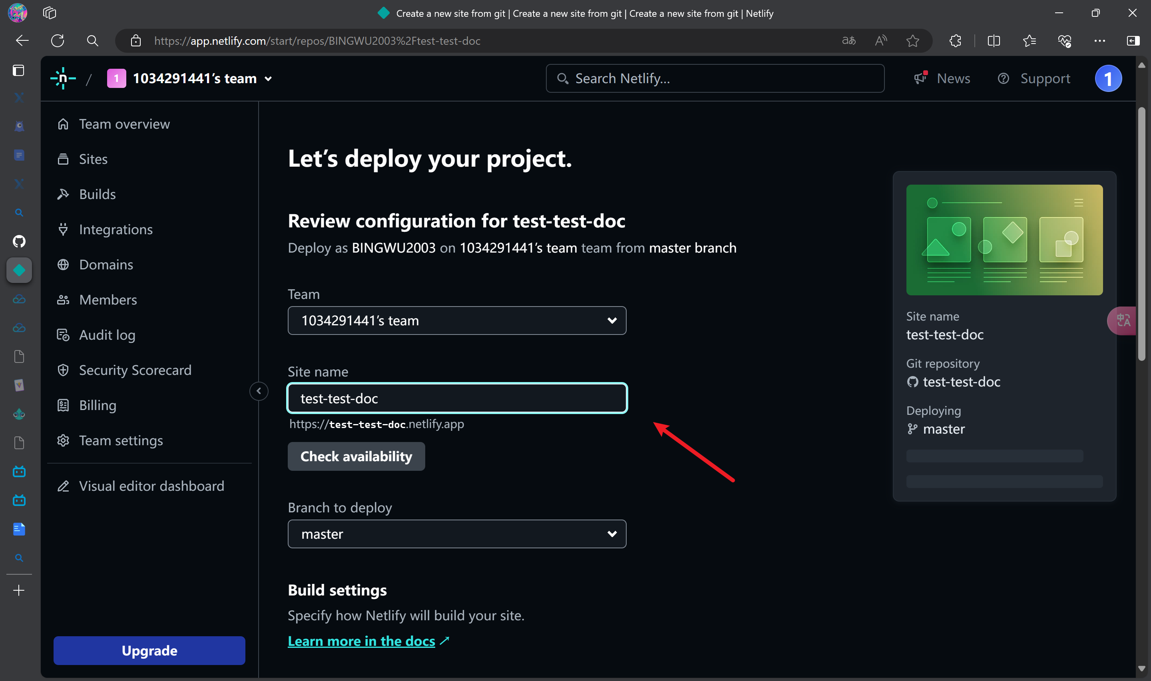Toggle browser split screen icon
The height and width of the screenshot is (681, 1151).
coord(993,41)
